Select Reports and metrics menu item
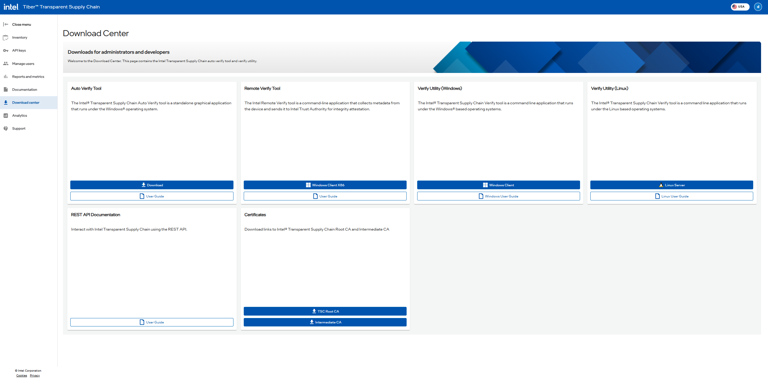This screenshot has width=768, height=381. coord(29,77)
